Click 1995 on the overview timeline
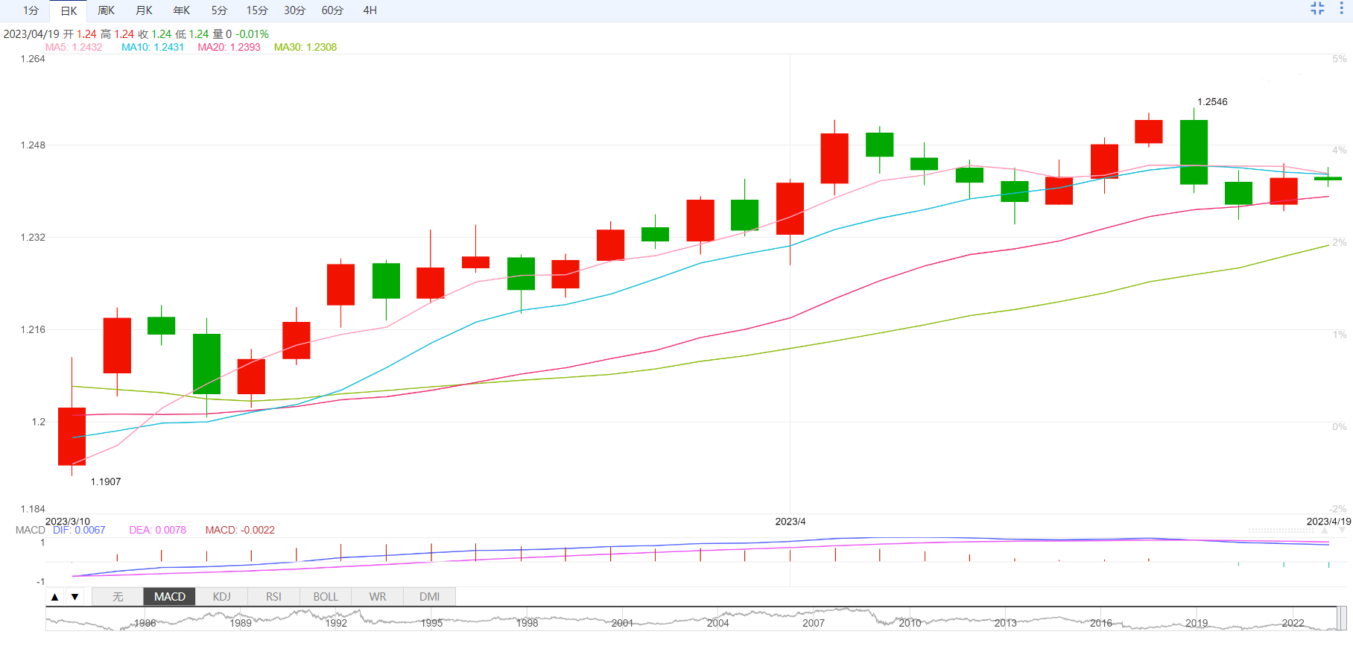The height and width of the screenshot is (655, 1353). point(432,623)
